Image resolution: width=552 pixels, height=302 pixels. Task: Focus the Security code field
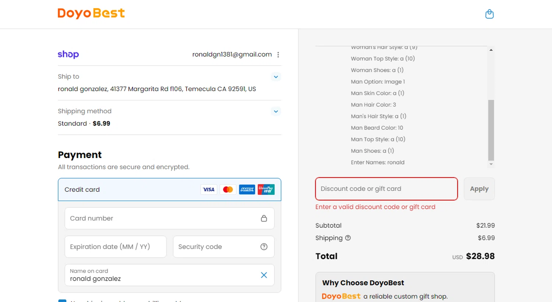click(224, 247)
